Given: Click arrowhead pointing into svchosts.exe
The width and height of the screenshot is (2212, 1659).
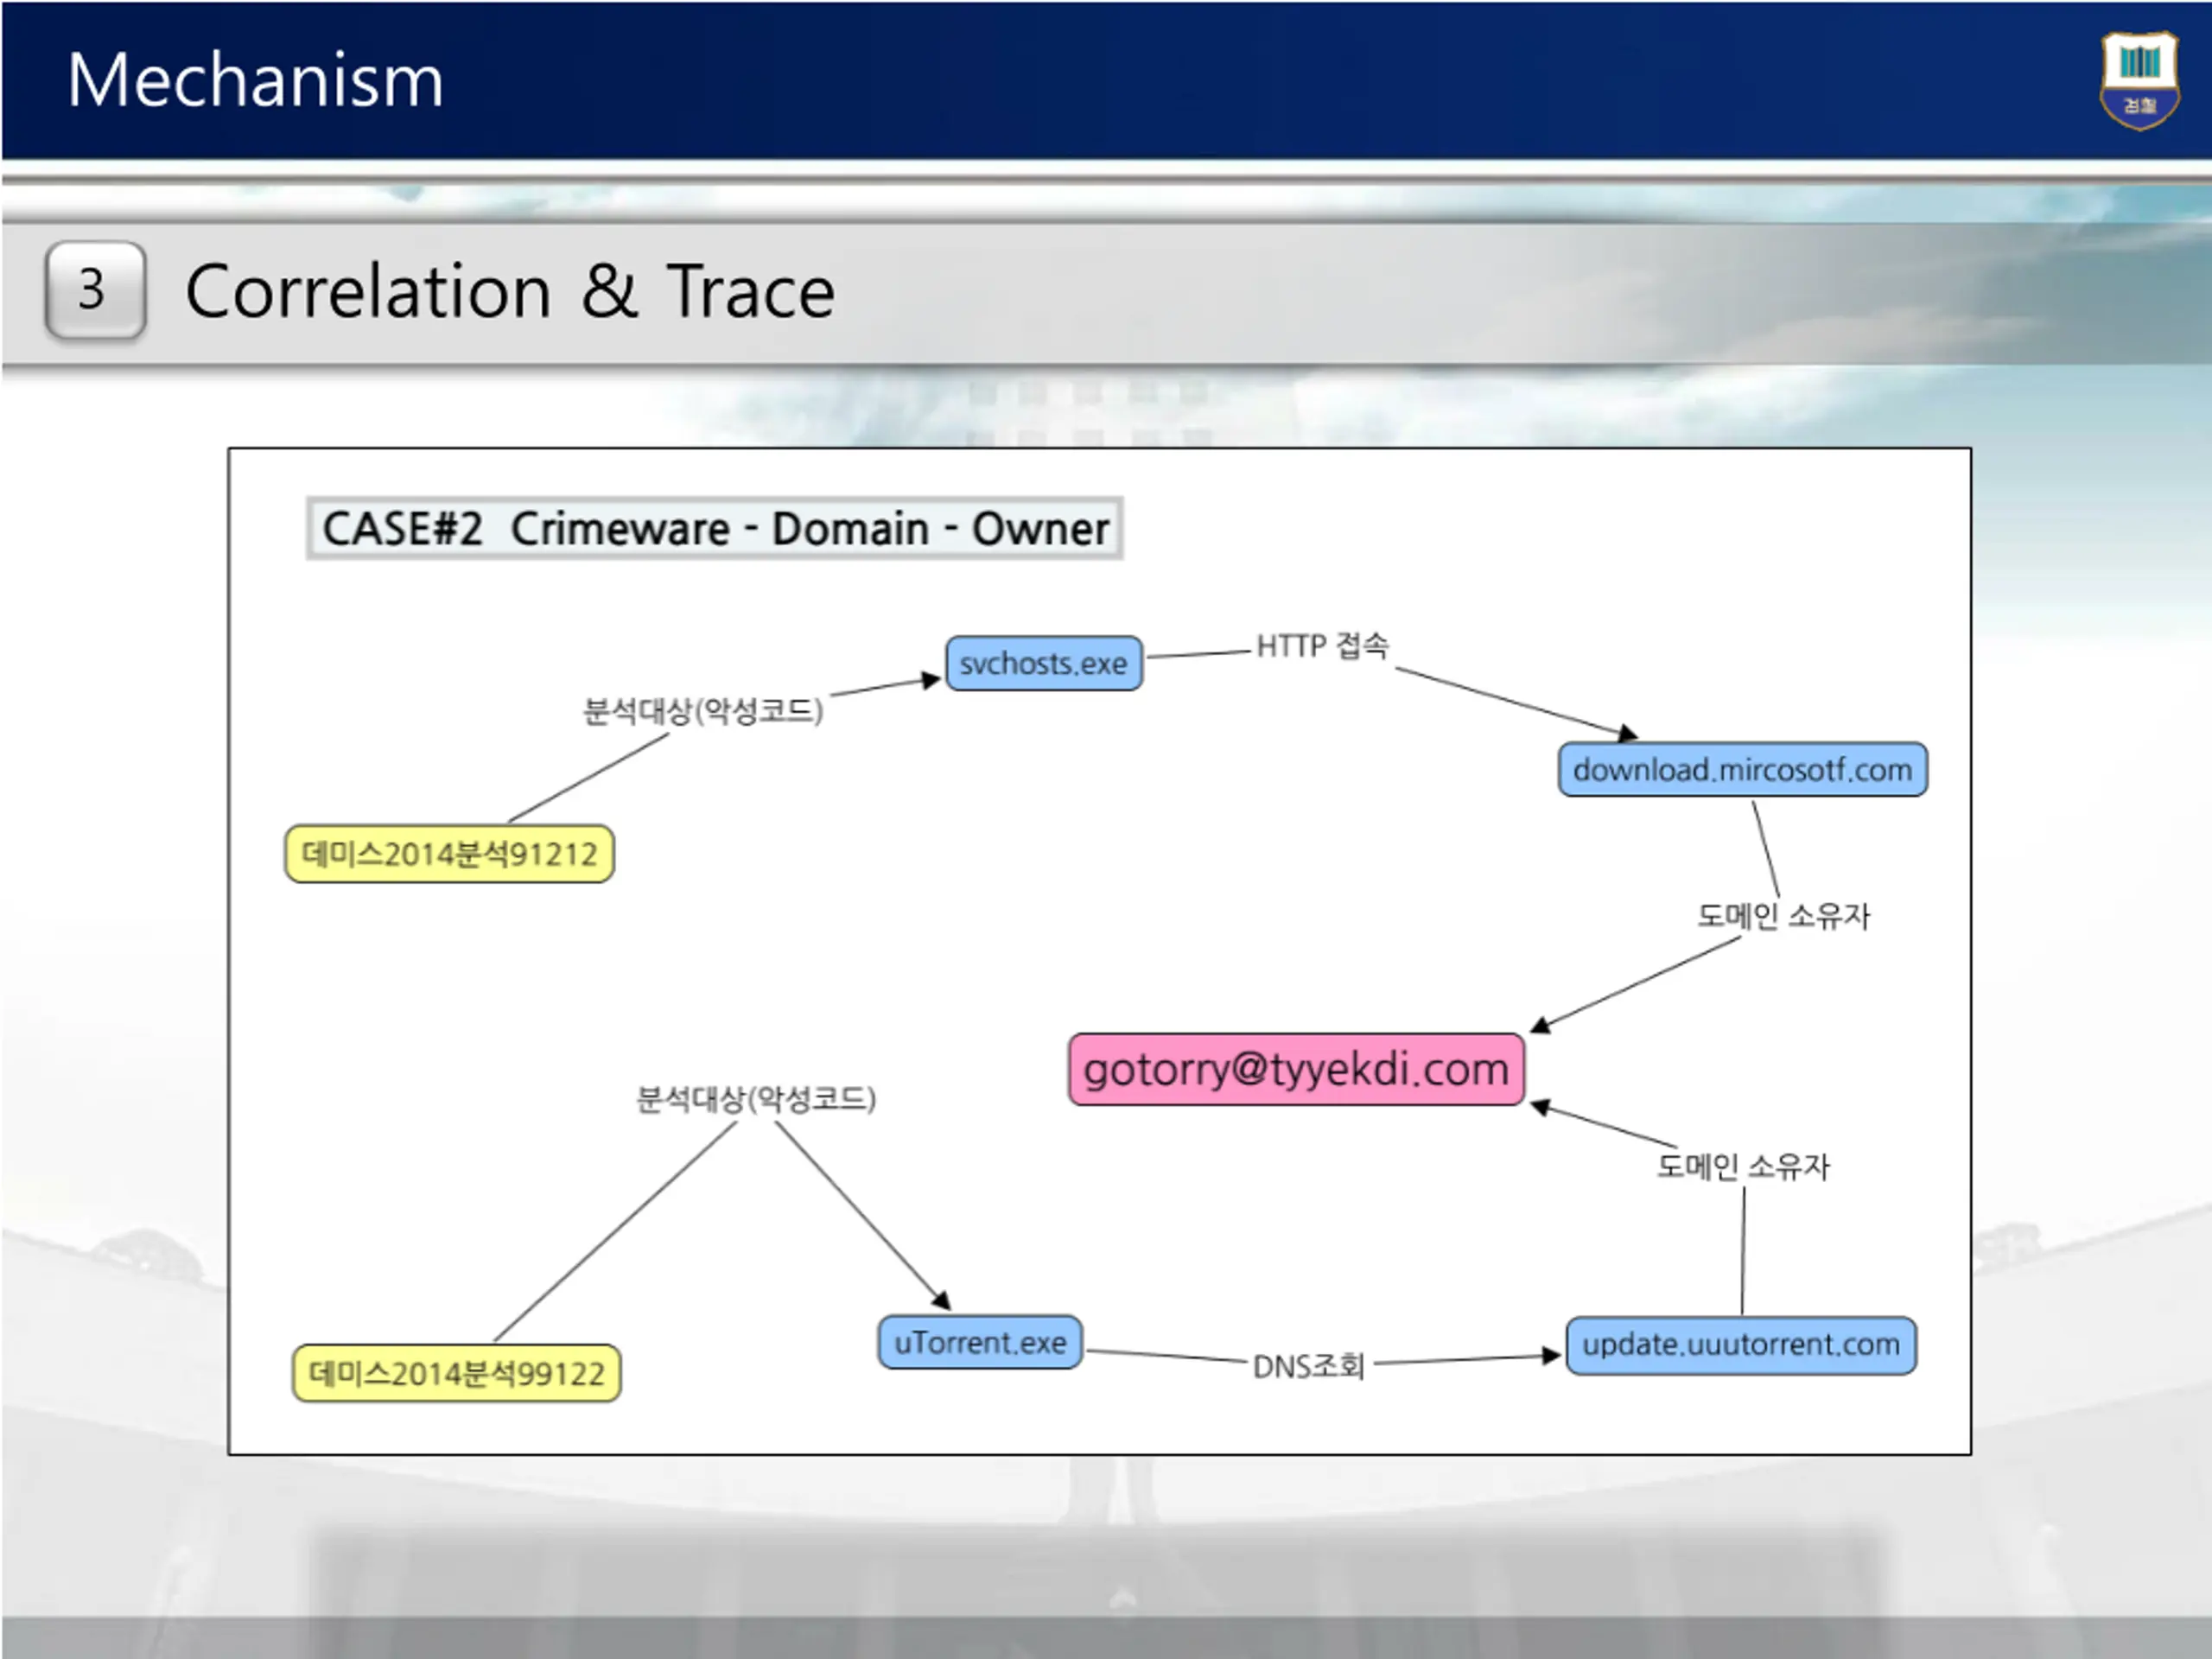Looking at the screenshot, I should [x=931, y=680].
